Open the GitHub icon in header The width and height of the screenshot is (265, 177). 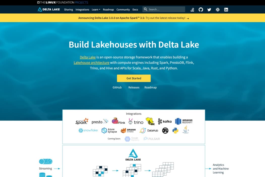201,10
